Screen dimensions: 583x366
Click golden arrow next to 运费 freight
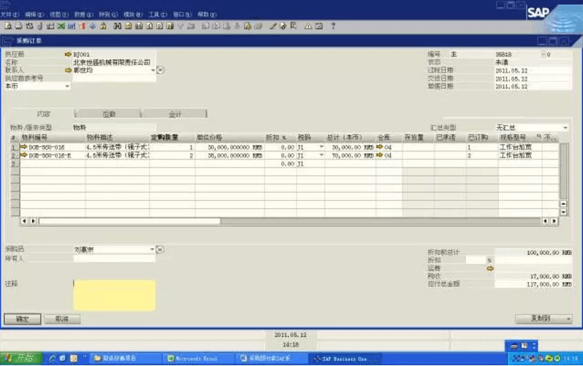point(490,268)
